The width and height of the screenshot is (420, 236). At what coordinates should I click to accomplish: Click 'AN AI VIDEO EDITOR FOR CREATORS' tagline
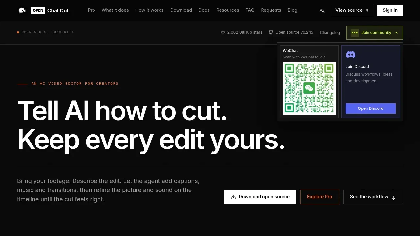pos(75,84)
